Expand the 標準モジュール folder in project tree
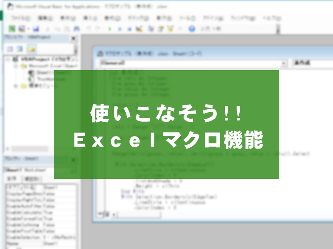 pos(16,86)
